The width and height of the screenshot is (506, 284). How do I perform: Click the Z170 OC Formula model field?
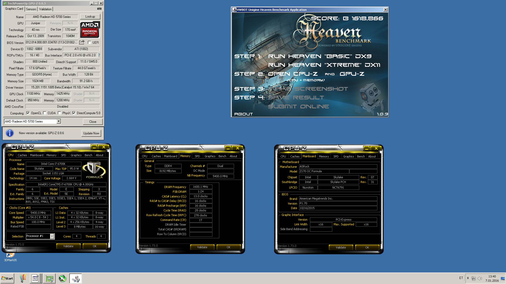(x=324, y=171)
